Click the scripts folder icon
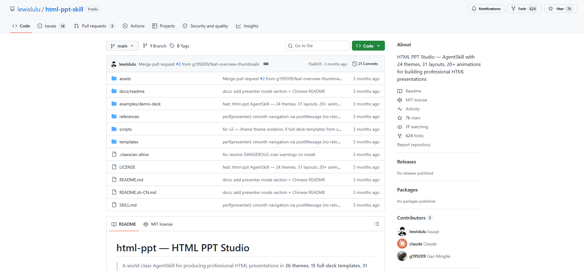 tap(114, 129)
